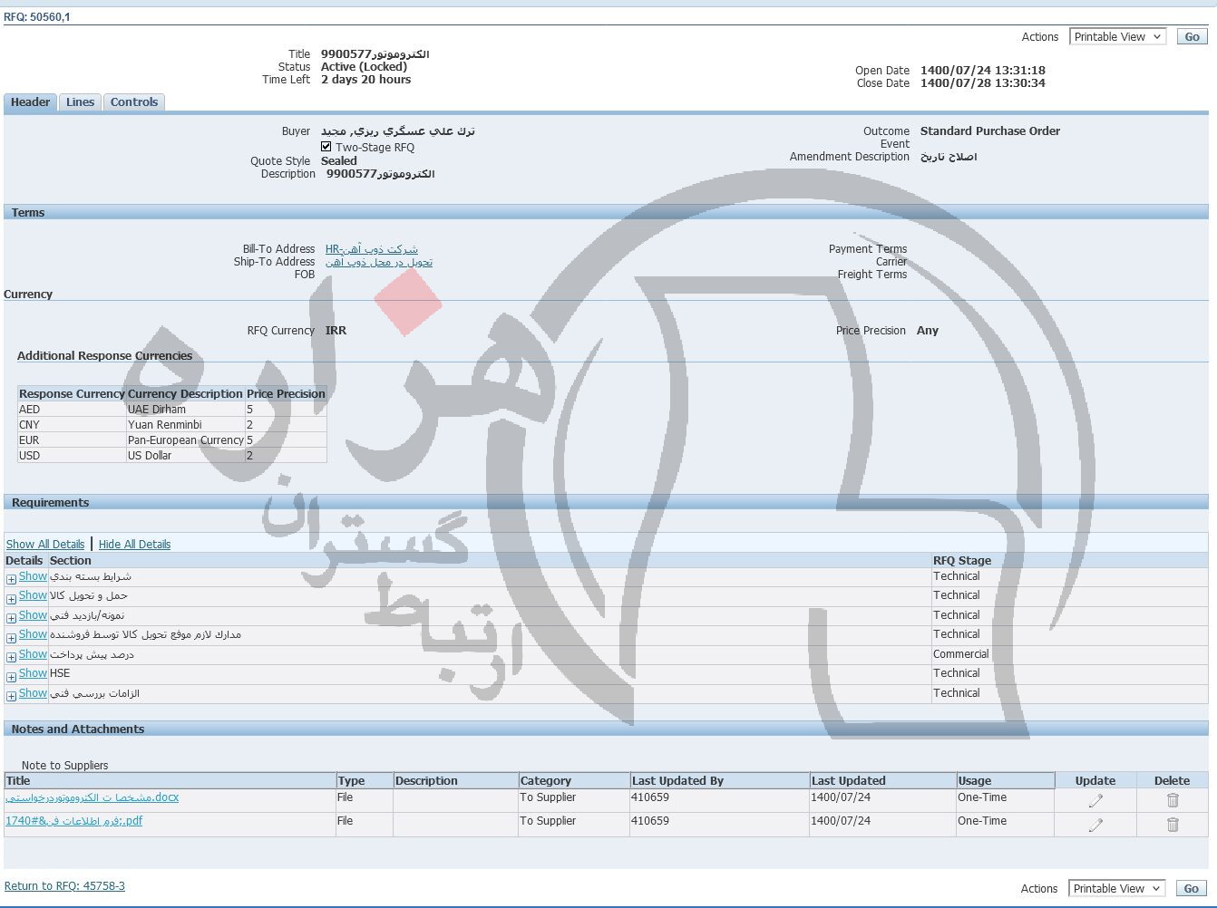Click the Category column header in attachments
The image size is (1217, 908).
[x=573, y=780]
